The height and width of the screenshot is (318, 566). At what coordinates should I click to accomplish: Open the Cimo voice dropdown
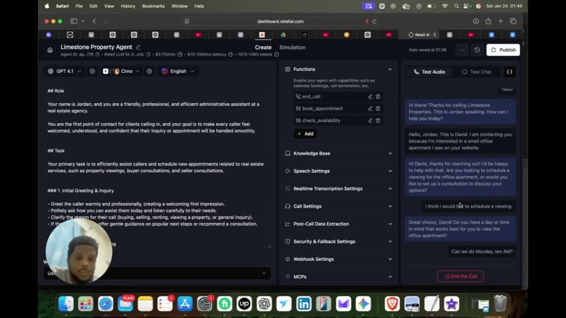[x=125, y=71]
